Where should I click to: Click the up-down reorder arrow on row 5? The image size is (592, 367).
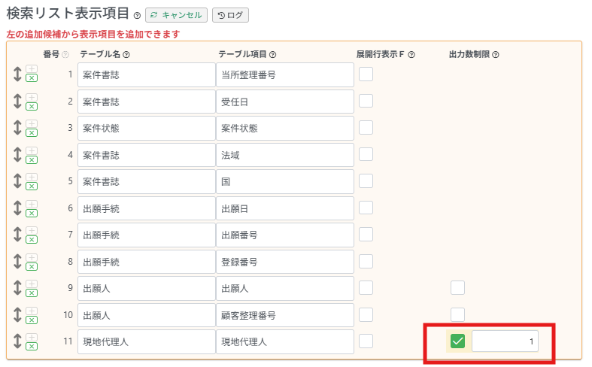pyautogui.click(x=18, y=181)
